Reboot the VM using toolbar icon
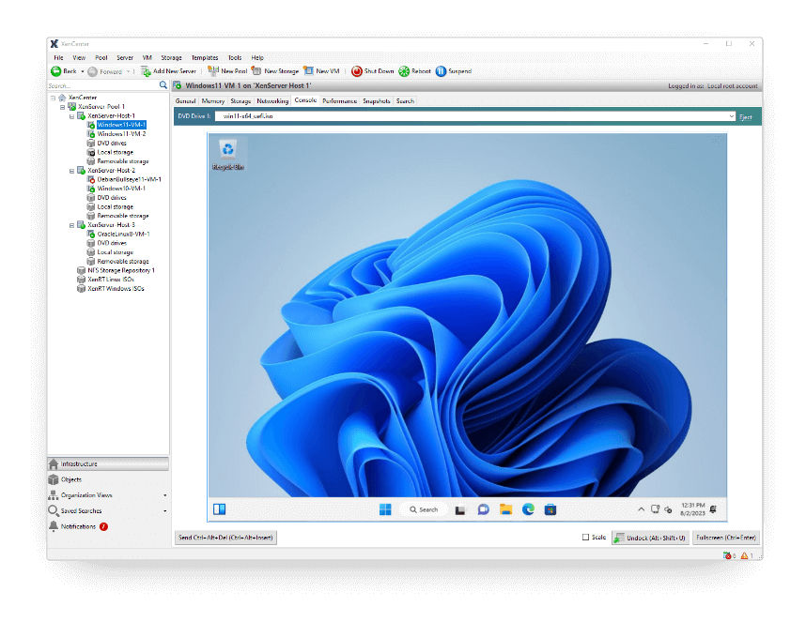The image size is (806, 622). coord(404,71)
